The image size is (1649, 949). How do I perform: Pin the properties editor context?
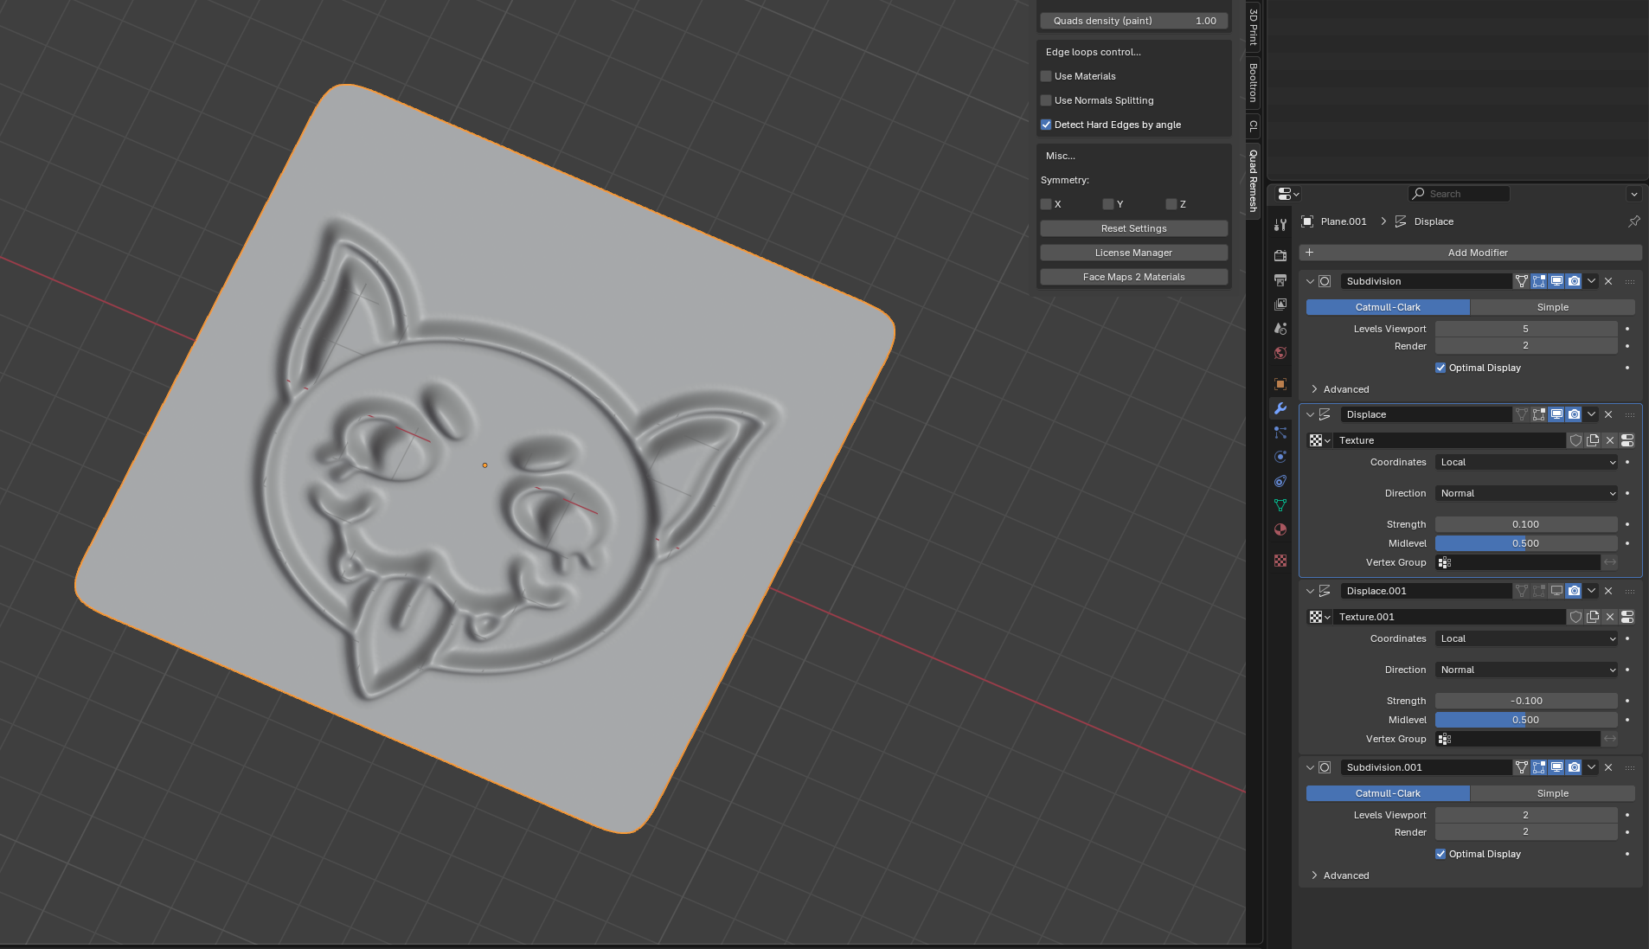tap(1633, 221)
